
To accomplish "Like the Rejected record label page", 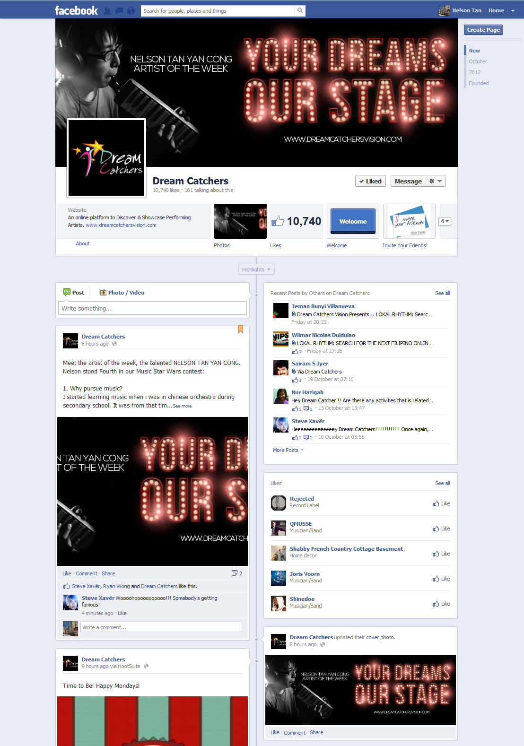I will click(441, 503).
